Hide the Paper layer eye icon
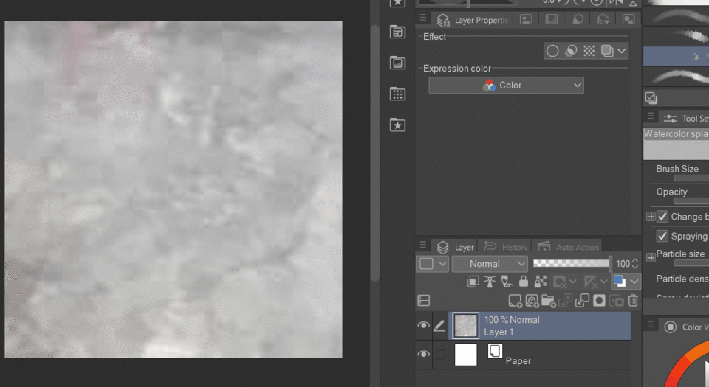Viewport: 709px width, 387px height. (x=423, y=354)
